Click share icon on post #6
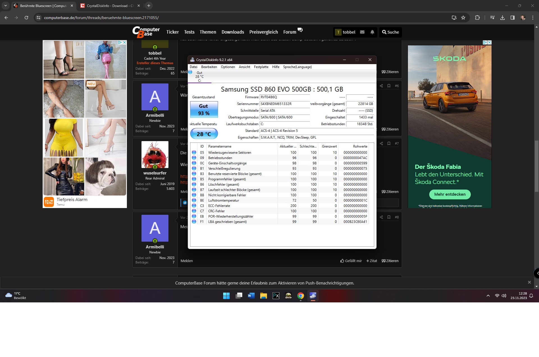 [x=381, y=86]
